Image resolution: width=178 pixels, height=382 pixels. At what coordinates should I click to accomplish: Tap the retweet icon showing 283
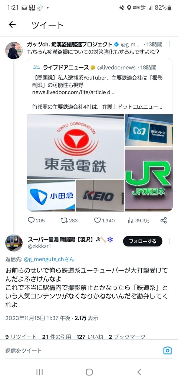pos(64,220)
